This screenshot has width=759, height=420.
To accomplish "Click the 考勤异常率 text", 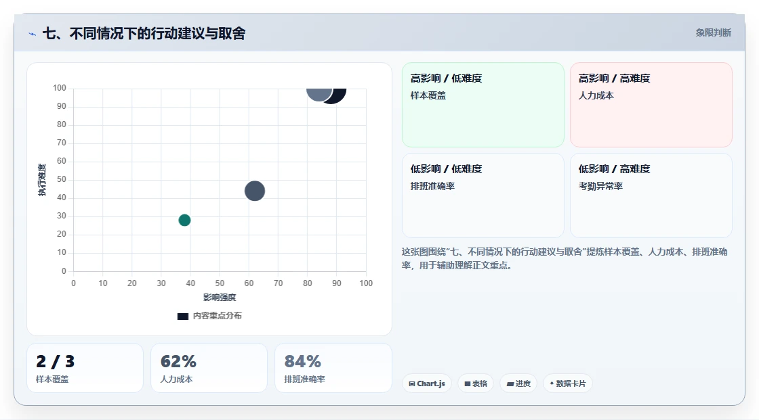I will pyautogui.click(x=600, y=186).
